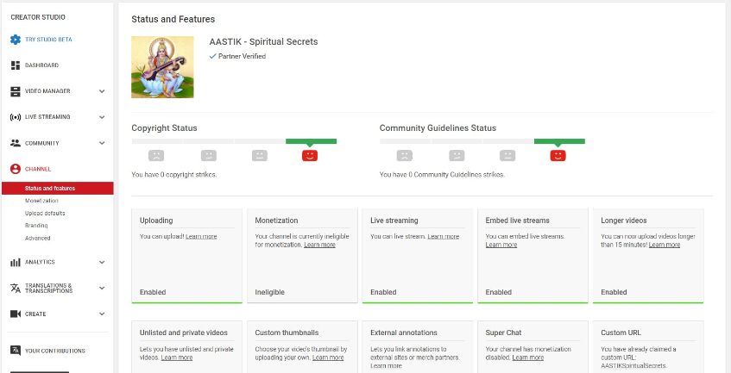Open the Advanced sidebar item
This screenshot has height=373, width=731.
click(x=38, y=238)
